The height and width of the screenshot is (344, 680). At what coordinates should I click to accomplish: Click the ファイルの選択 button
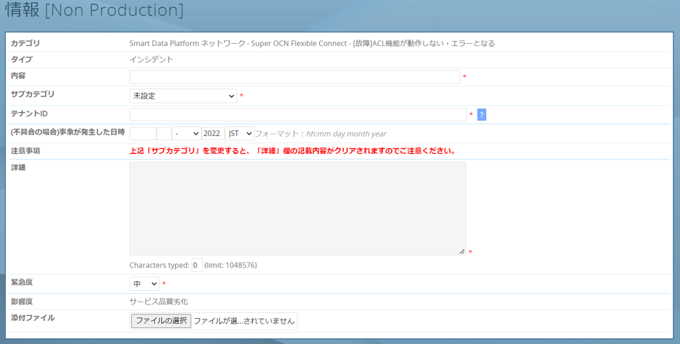[161, 321]
